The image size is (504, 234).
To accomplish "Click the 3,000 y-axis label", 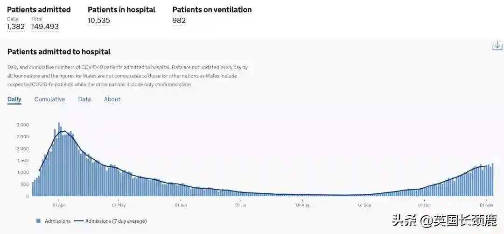I will (22, 125).
